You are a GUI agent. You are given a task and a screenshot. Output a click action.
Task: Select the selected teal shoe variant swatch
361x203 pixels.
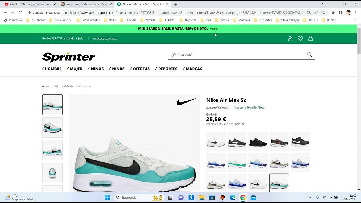(279, 183)
